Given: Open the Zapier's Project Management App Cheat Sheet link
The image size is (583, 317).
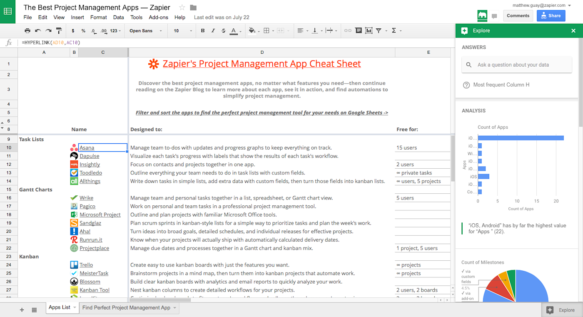Looking at the screenshot, I should 262,64.
